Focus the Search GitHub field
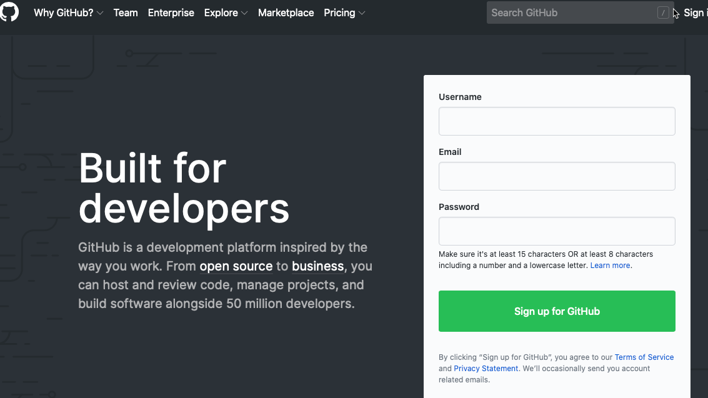Image resolution: width=708 pixels, height=398 pixels. click(x=581, y=12)
